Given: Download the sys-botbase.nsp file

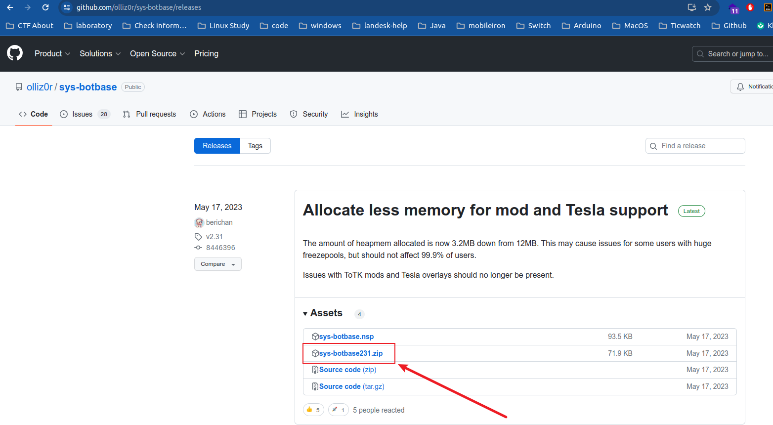Looking at the screenshot, I should click(346, 337).
